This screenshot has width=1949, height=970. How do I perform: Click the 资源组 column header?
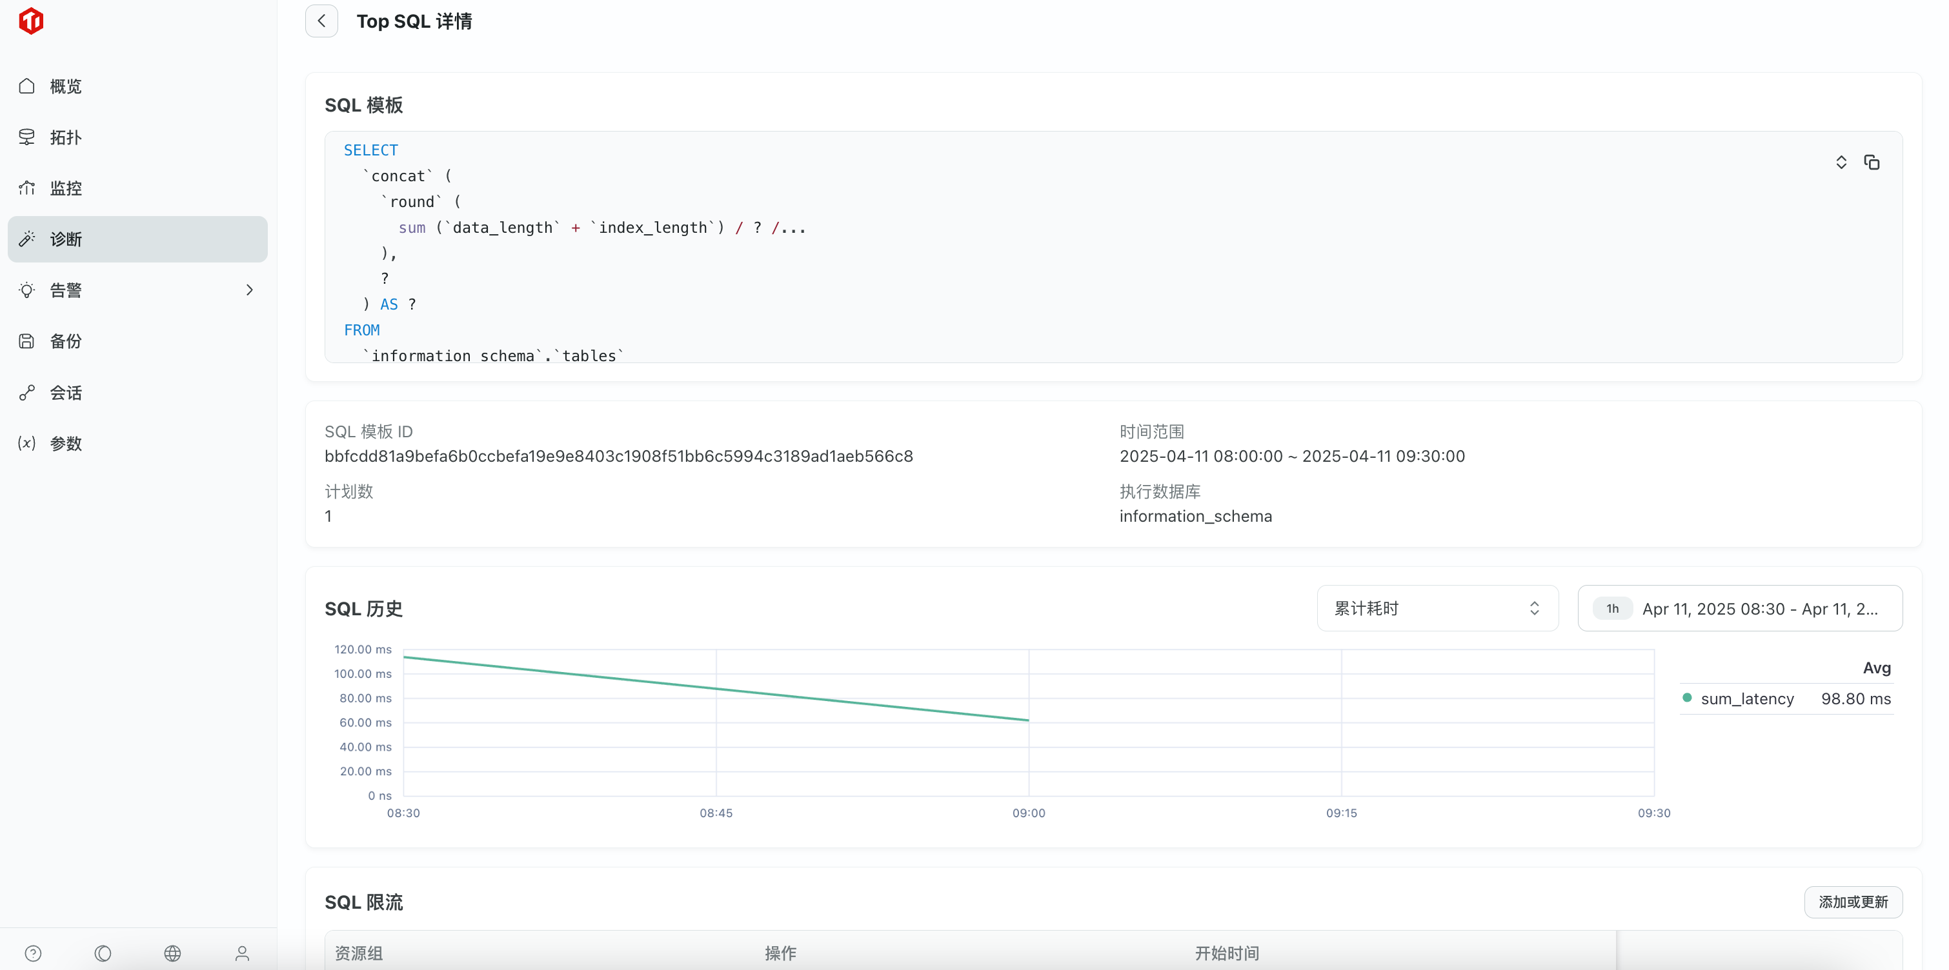click(x=359, y=953)
